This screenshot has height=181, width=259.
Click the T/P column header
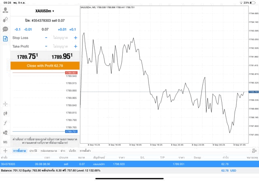(x=162, y=158)
